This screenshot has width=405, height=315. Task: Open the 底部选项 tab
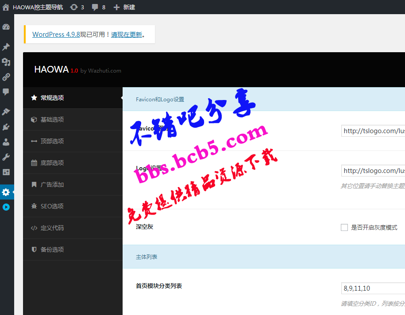coord(73,163)
